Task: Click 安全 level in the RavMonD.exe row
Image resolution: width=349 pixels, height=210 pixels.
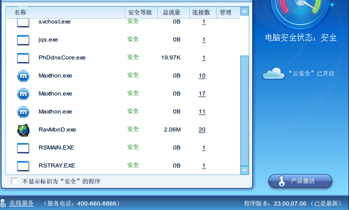Action: (133, 129)
